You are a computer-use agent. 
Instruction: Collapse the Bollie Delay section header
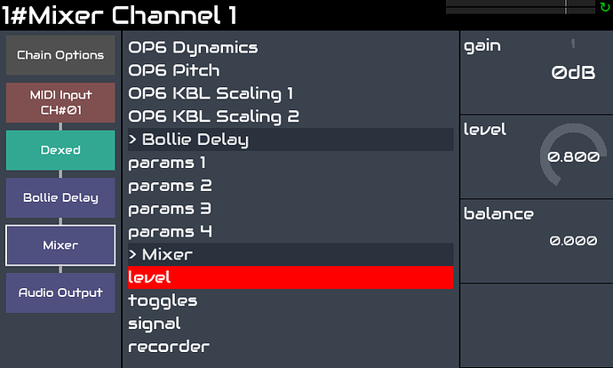(x=291, y=140)
